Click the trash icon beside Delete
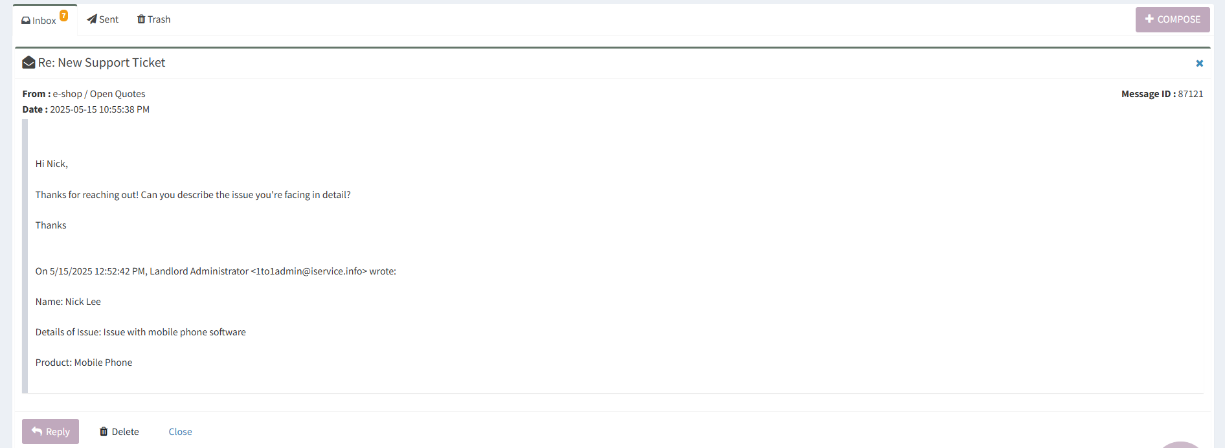1225x448 pixels. point(104,432)
